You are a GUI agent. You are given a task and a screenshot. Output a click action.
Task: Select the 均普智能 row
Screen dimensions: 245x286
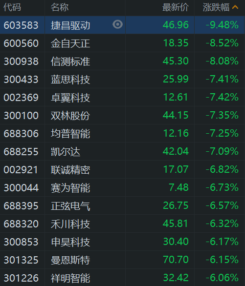click(122, 134)
